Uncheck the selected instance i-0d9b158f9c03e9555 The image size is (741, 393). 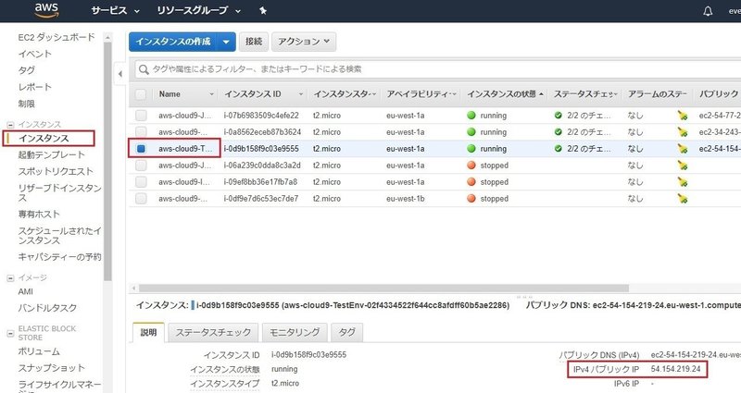tap(141, 149)
